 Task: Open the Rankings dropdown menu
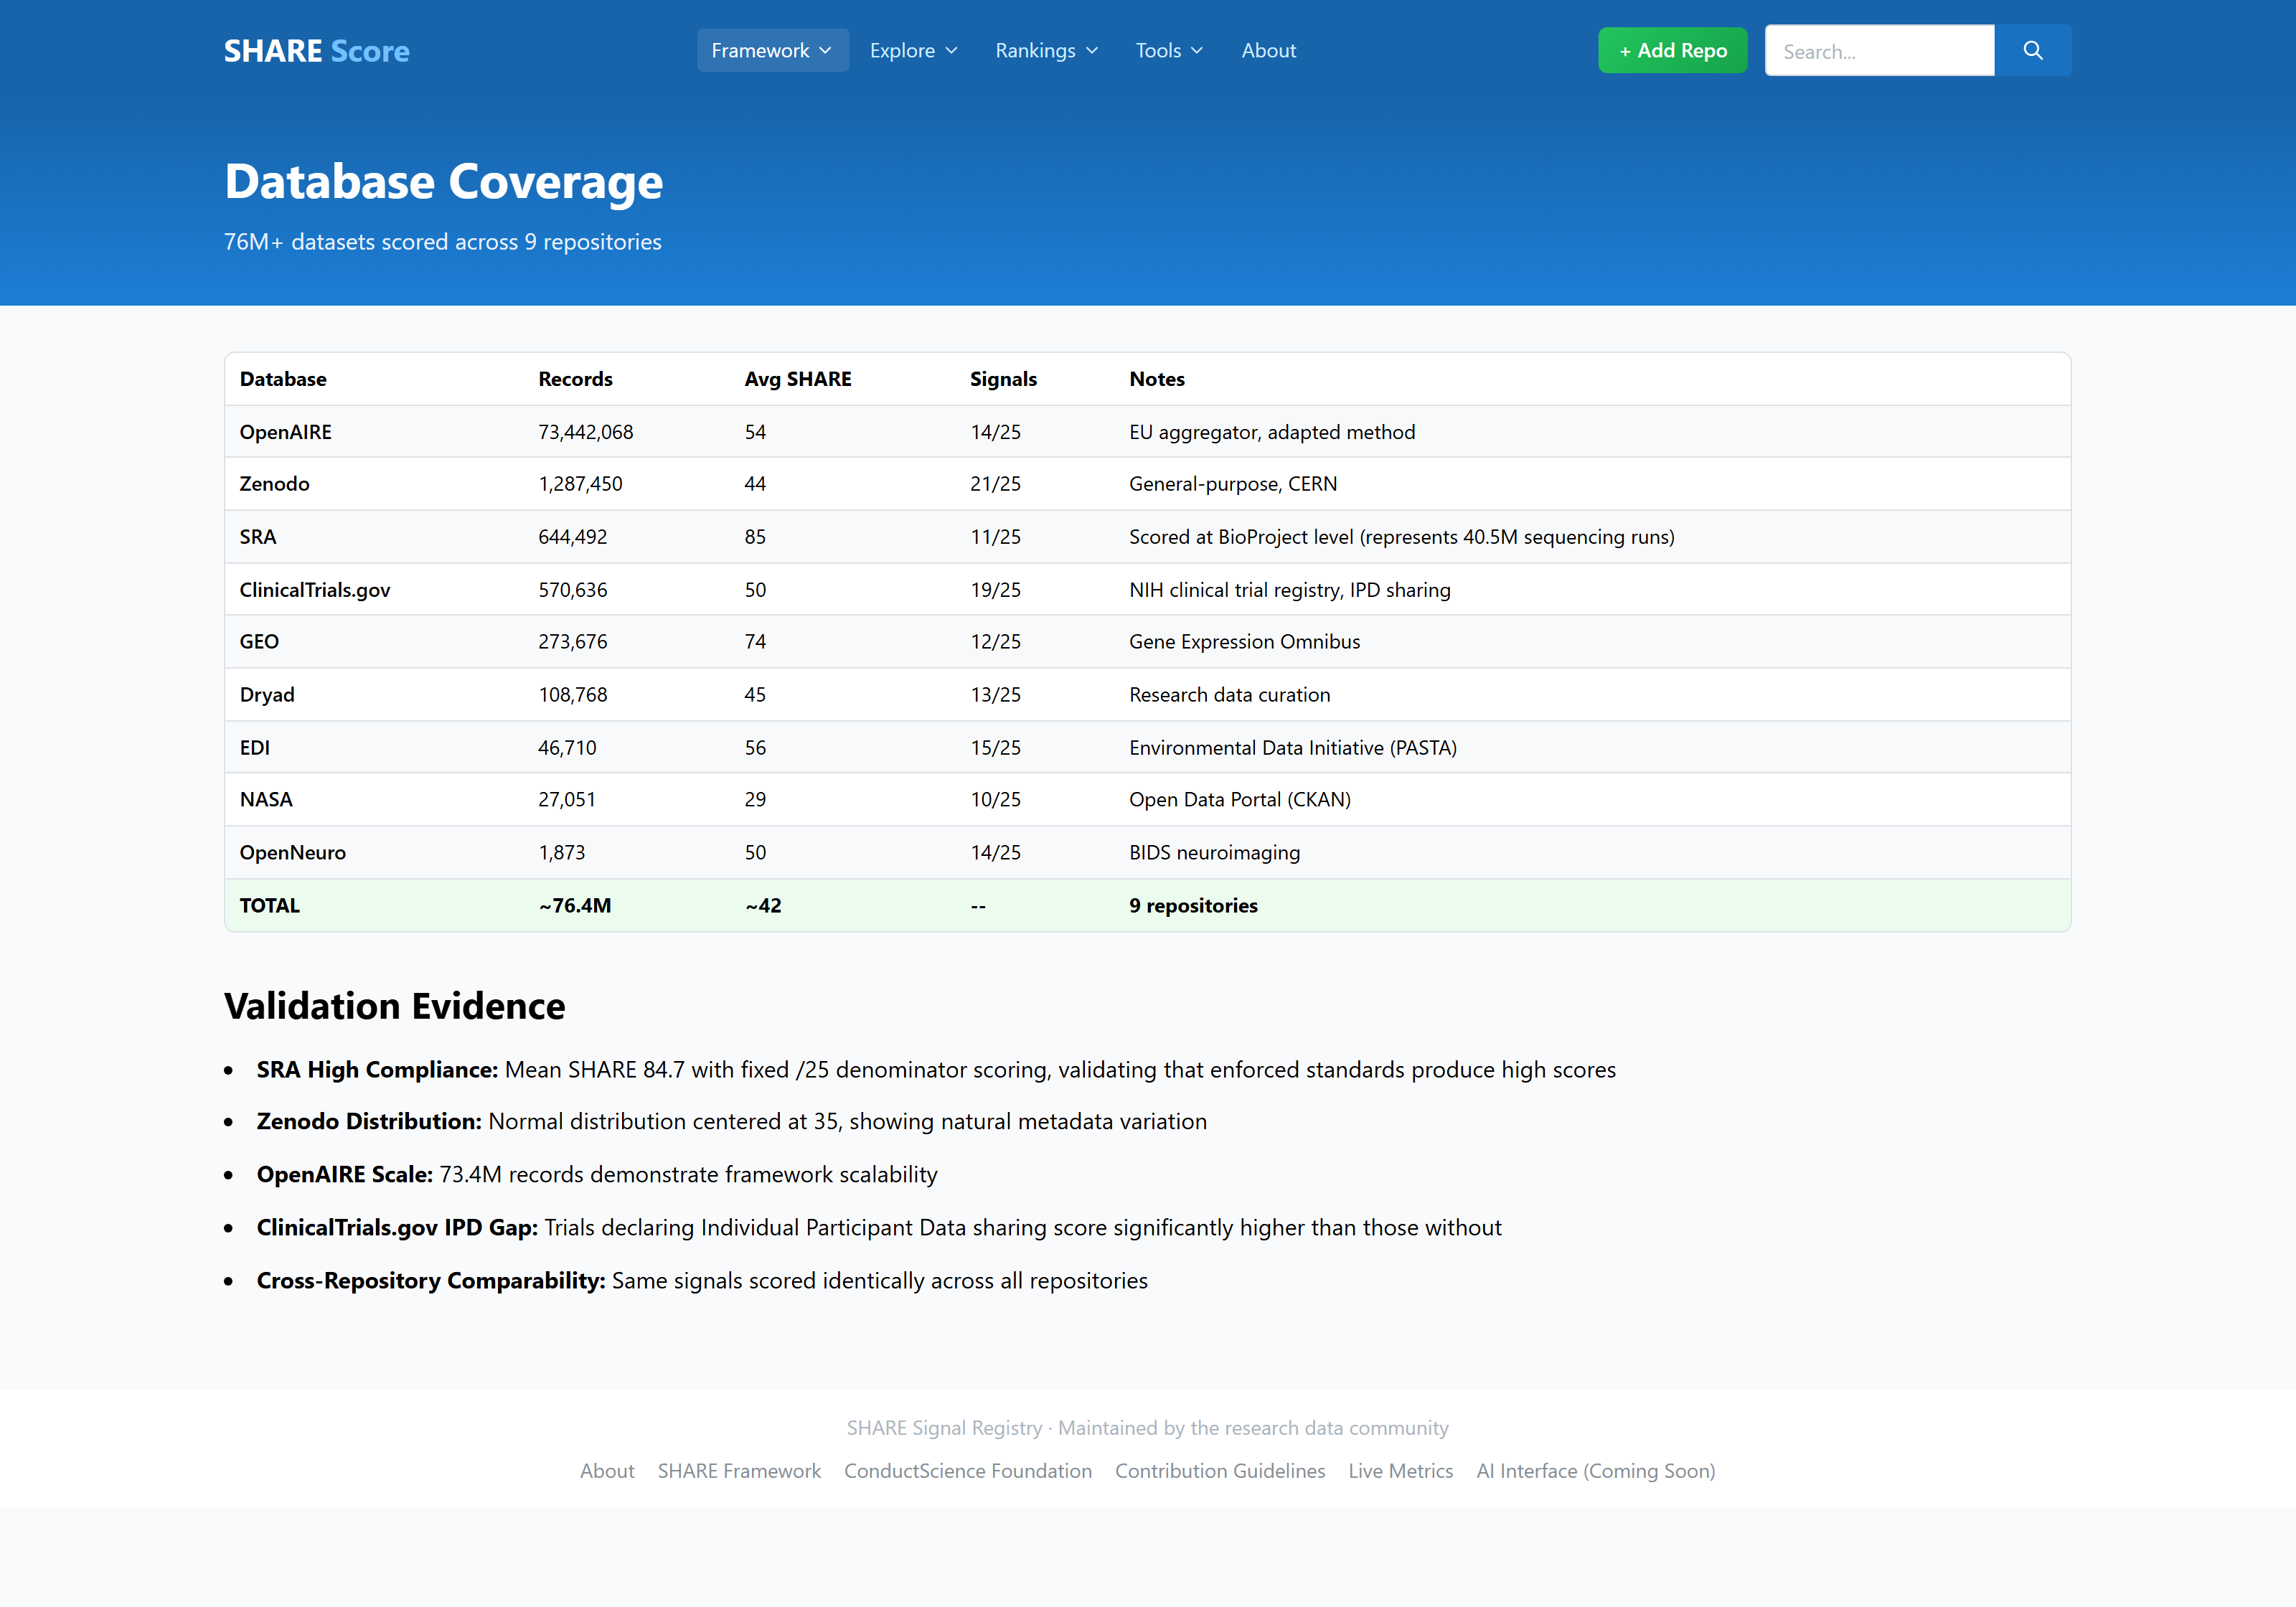coord(1047,50)
